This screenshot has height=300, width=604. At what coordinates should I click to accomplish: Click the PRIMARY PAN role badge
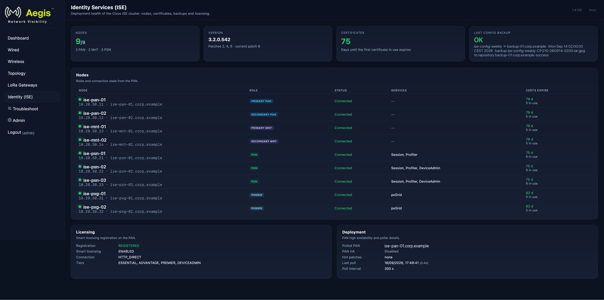(261, 101)
